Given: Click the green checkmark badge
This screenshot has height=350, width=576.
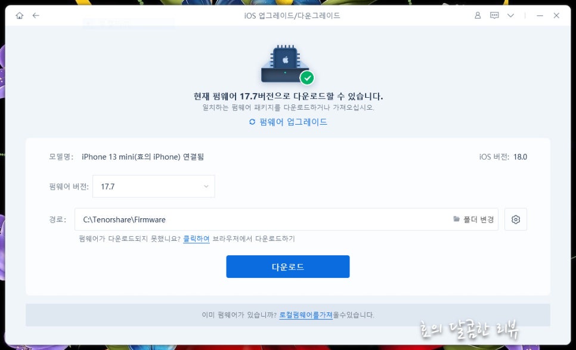Looking at the screenshot, I should click(307, 78).
